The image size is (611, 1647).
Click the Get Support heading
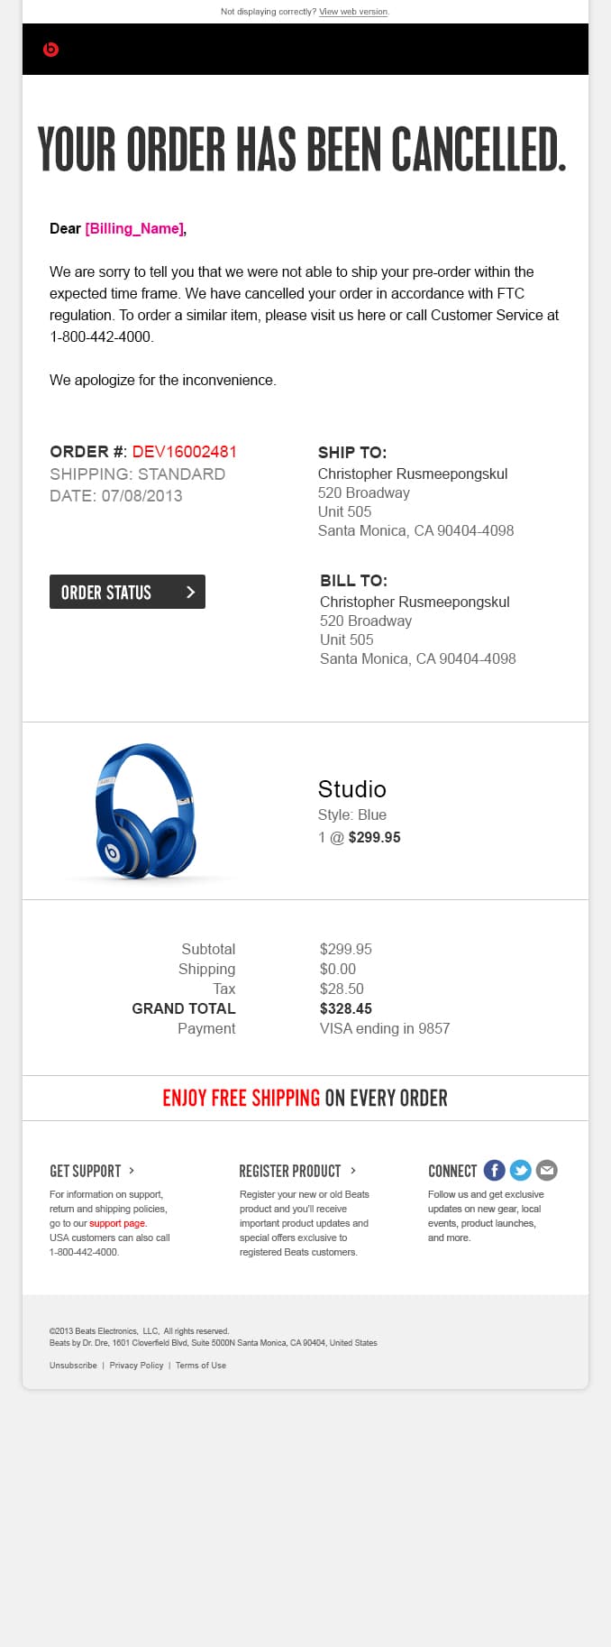tap(85, 1171)
